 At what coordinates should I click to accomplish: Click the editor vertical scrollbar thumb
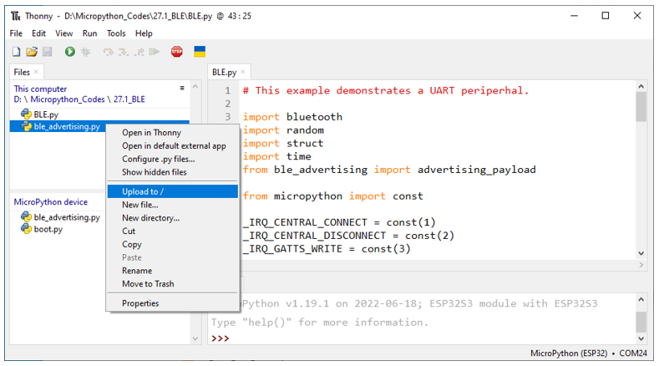coord(641,107)
